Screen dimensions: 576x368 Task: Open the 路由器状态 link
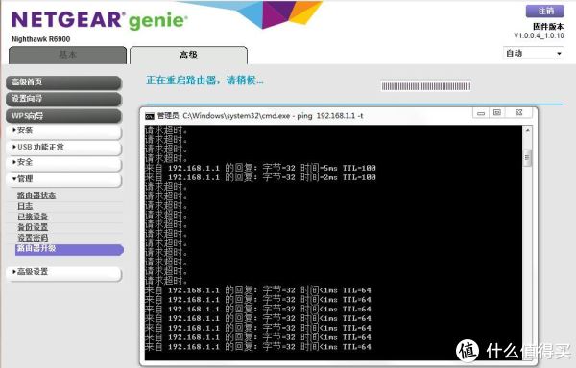36,195
